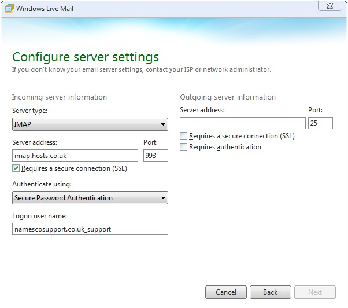Select the outgoing Server address field
The height and width of the screenshot is (308, 348).
243,123
